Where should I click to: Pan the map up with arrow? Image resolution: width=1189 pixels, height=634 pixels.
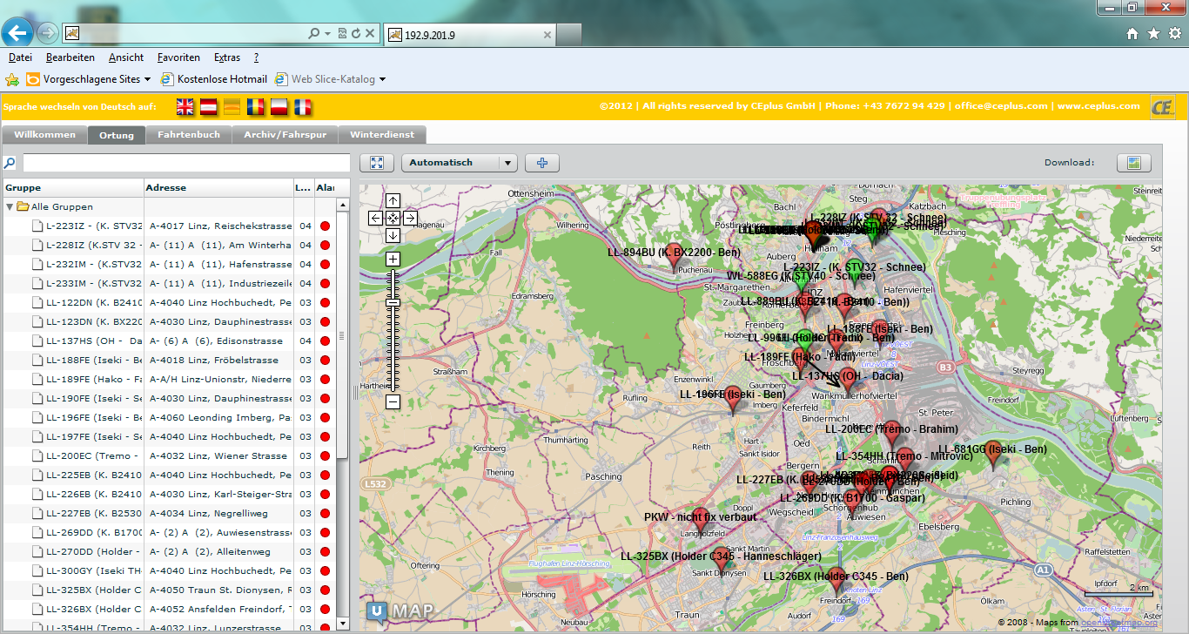click(x=393, y=201)
